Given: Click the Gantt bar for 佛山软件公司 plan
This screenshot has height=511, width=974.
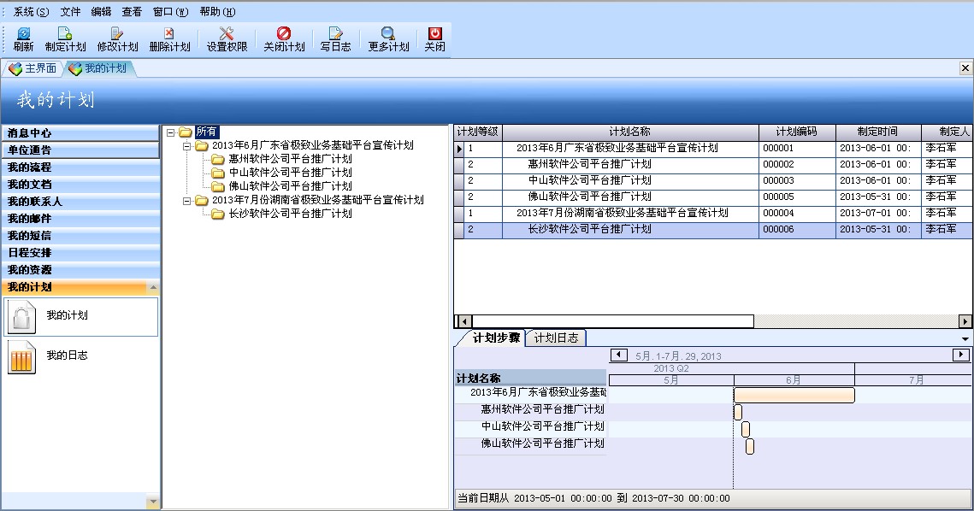Looking at the screenshot, I should point(750,446).
